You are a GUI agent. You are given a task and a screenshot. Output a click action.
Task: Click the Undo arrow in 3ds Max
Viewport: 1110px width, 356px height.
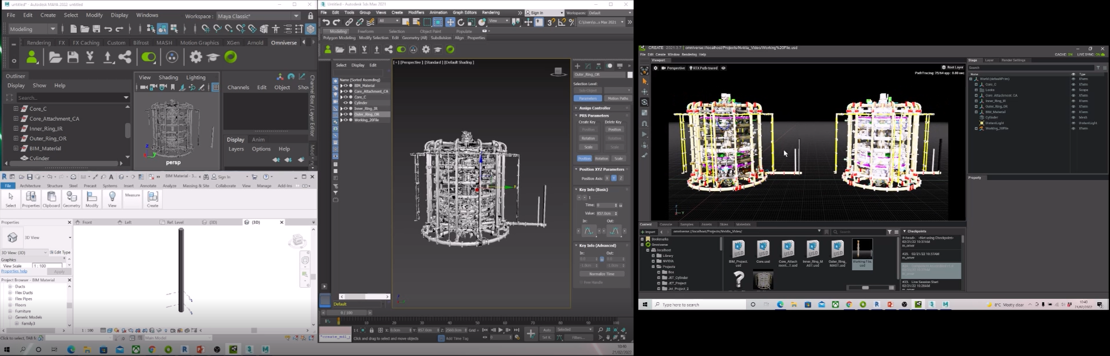point(326,22)
